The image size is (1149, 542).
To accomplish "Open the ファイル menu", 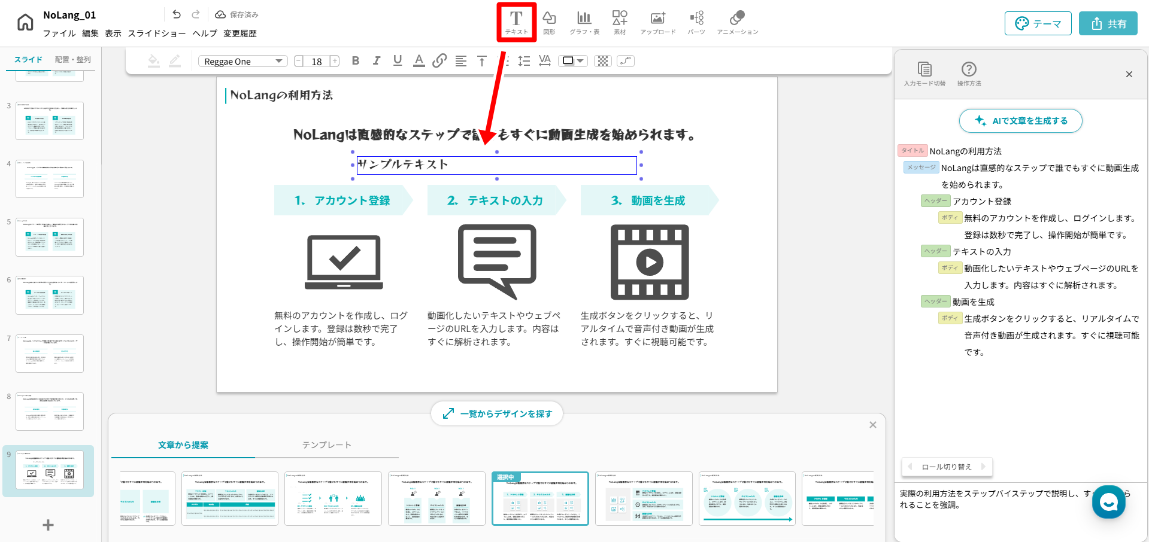I will coord(59,34).
